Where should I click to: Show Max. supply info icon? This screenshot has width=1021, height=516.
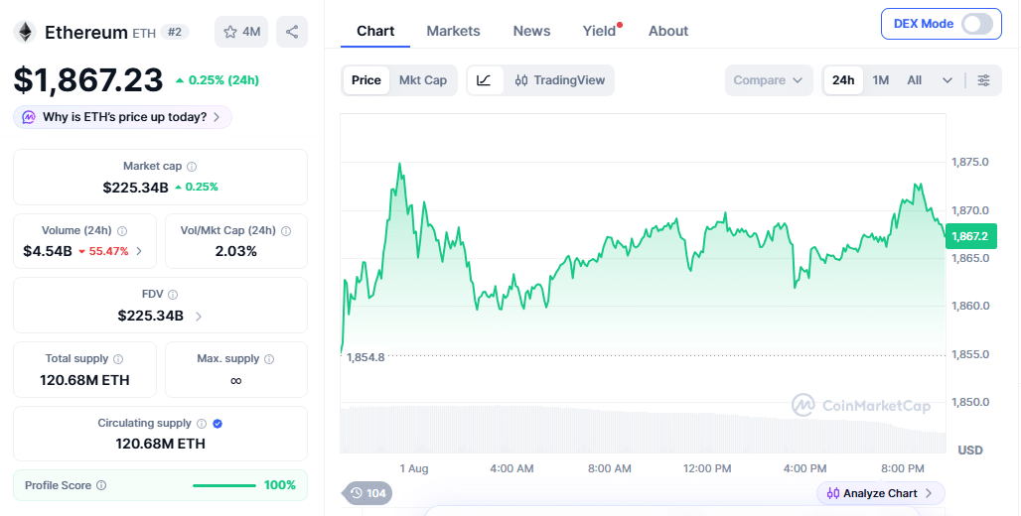click(269, 359)
